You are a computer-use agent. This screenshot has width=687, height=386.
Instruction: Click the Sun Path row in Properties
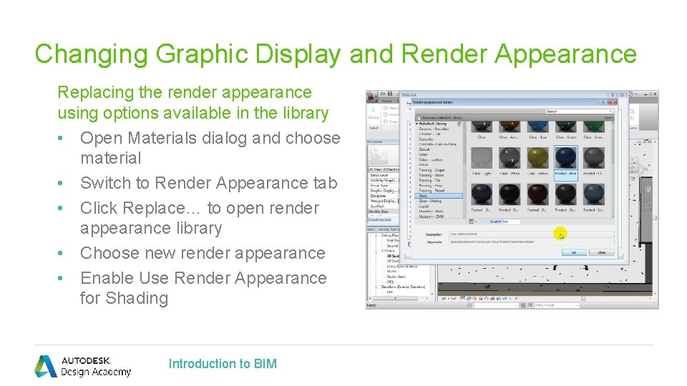pos(382,206)
